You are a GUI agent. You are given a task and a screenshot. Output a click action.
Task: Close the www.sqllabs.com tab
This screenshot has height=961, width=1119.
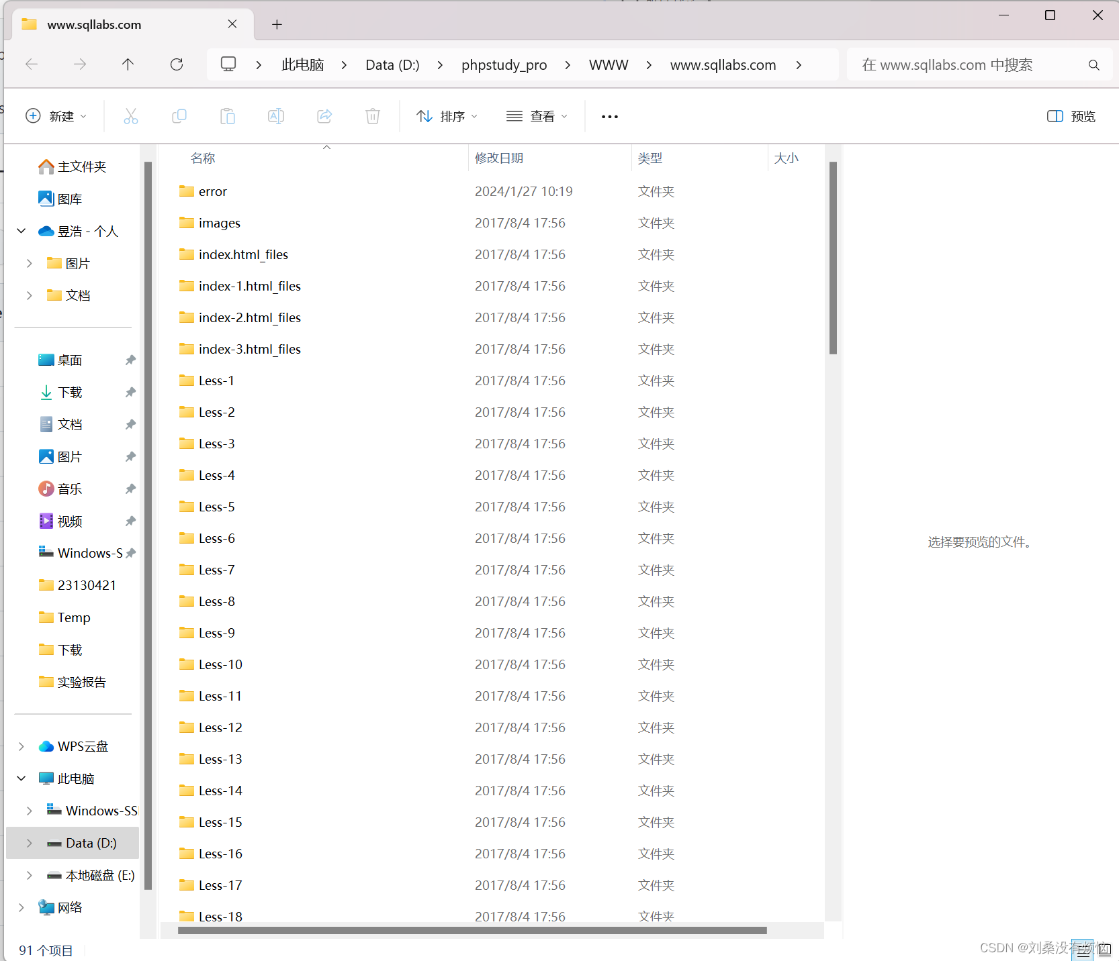(232, 24)
